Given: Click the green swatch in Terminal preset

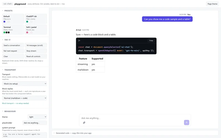Looking at the screenshot, I should click(x=4, y=33).
